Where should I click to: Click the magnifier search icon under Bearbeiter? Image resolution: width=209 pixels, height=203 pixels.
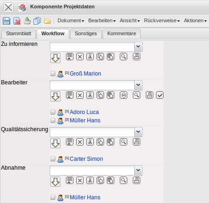[x=137, y=95]
